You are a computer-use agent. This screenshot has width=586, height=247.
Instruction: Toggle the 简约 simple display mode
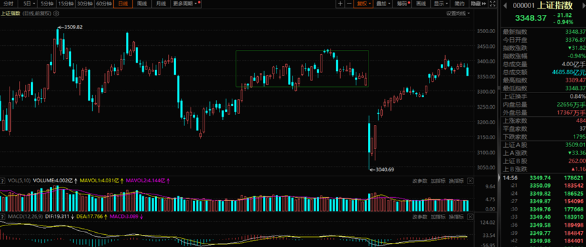(x=460, y=4)
